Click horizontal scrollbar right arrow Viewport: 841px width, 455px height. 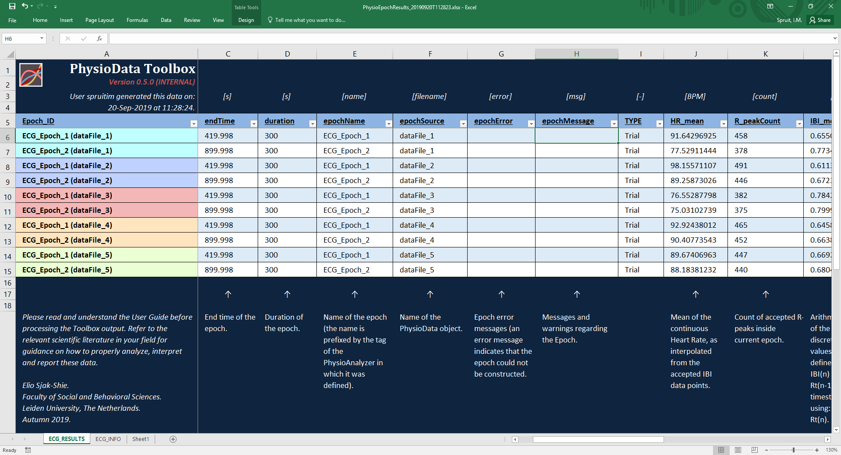pyautogui.click(x=827, y=439)
